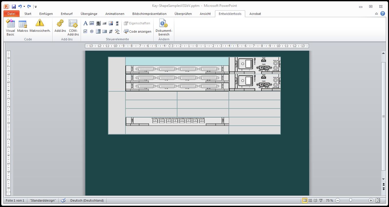
Task: Open the Makros dialog
Action: pyautogui.click(x=23, y=27)
